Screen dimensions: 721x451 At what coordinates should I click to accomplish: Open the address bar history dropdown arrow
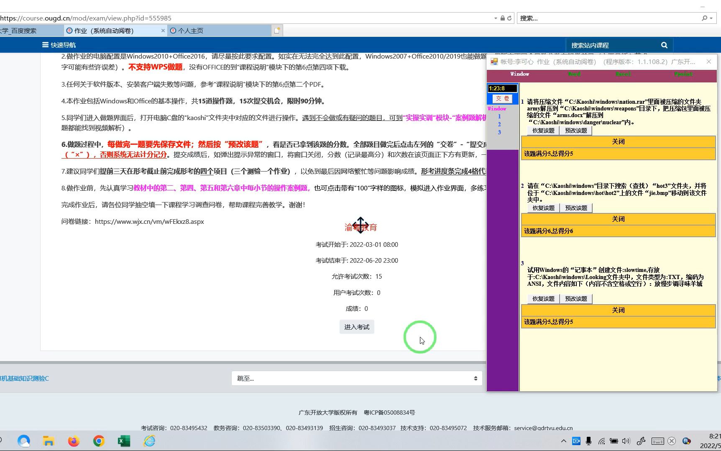pyautogui.click(x=495, y=18)
